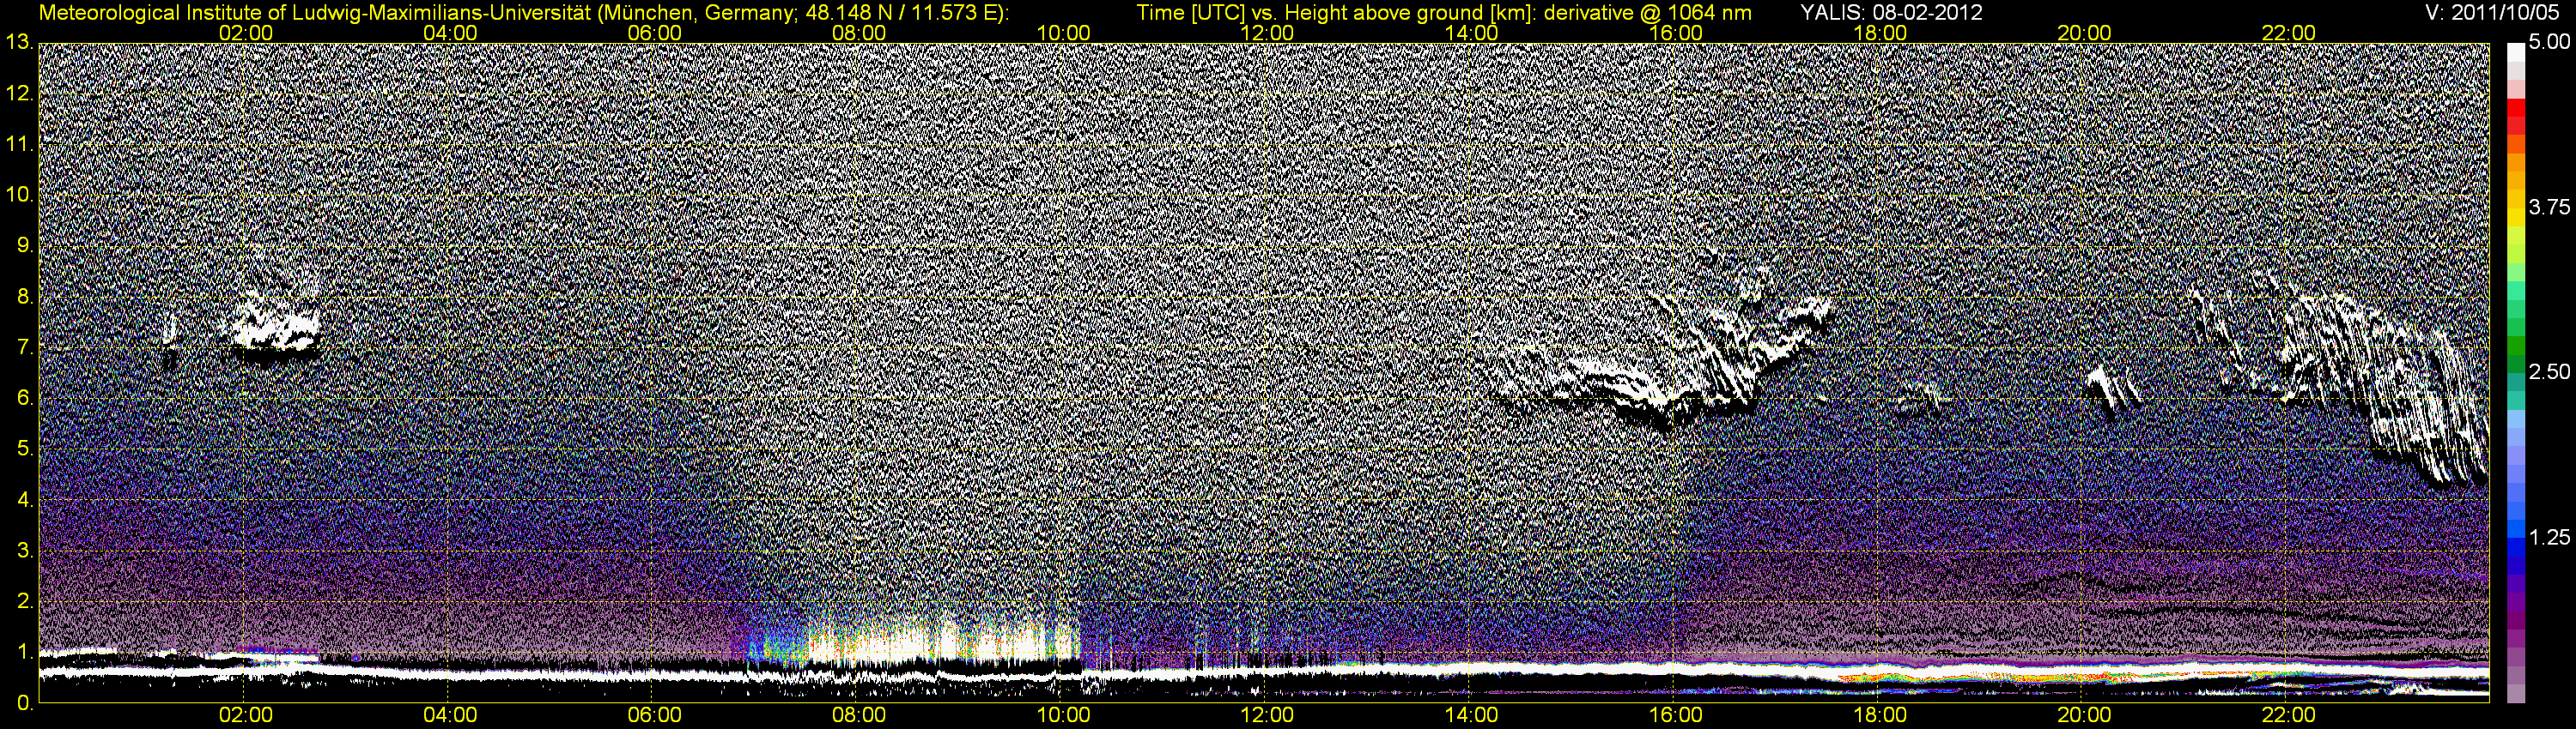The height and width of the screenshot is (729, 2576).
Task: Click the 0 km height axis label
Action: coord(25,703)
